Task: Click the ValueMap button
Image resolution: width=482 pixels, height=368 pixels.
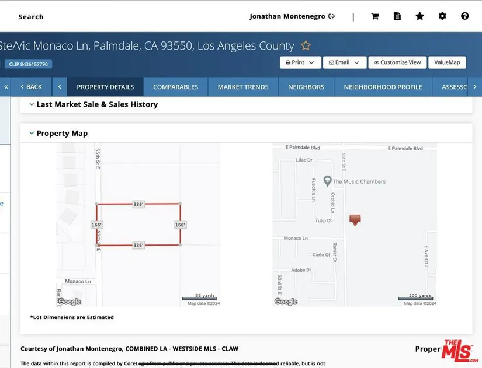Action: (x=447, y=62)
